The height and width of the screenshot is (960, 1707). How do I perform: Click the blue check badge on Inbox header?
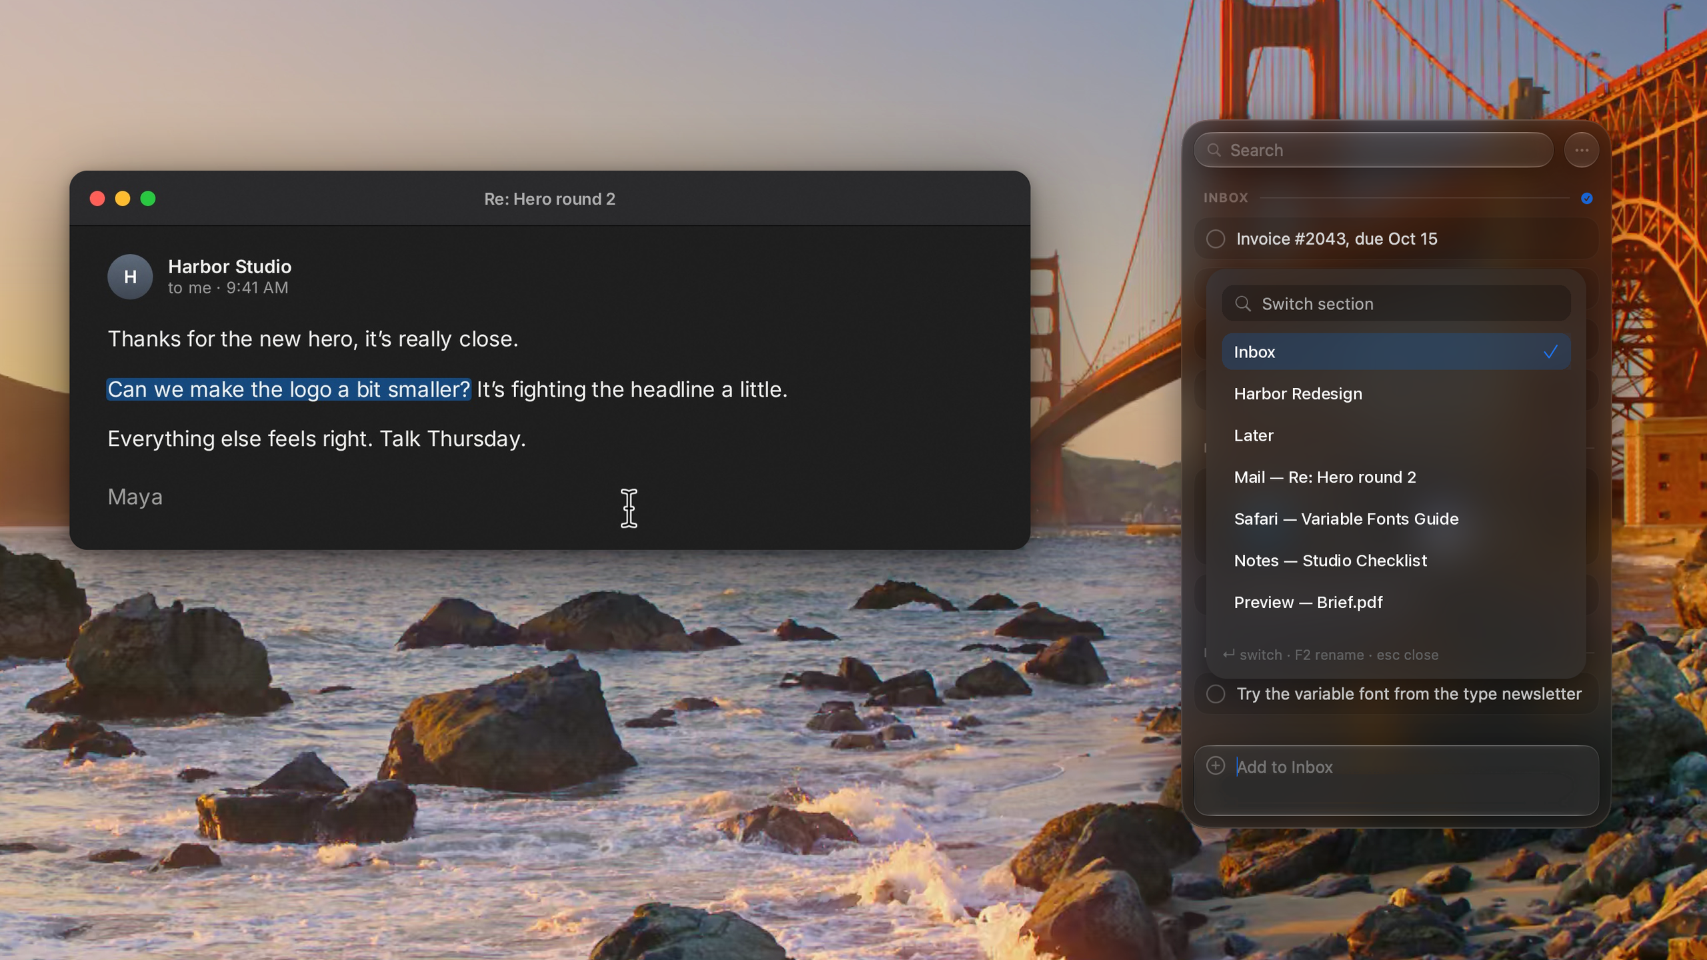(x=1586, y=198)
